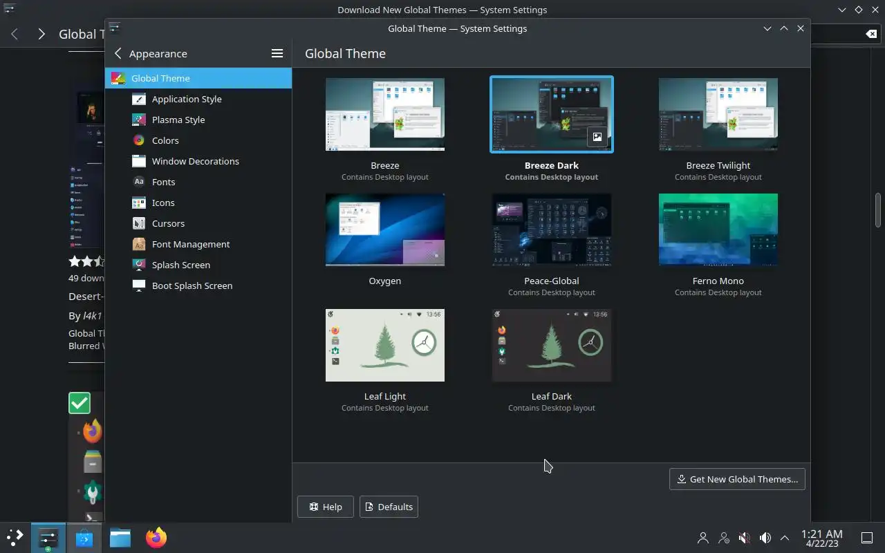This screenshot has height=553, width=885.
Task: Click the Defaults button
Action: pos(389,507)
